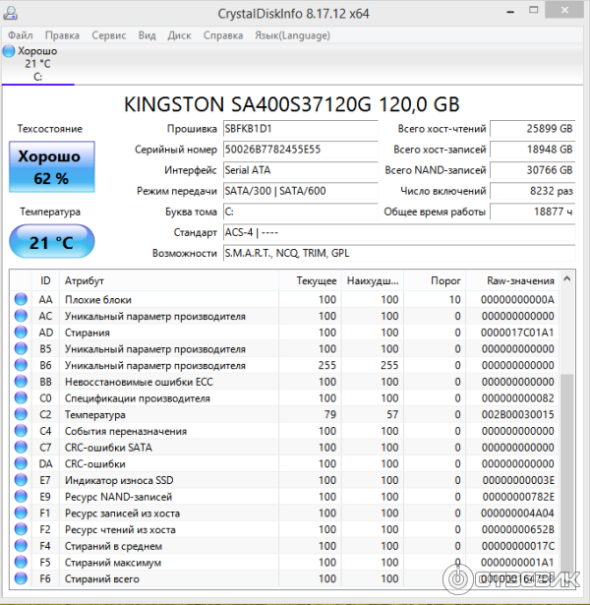The height and width of the screenshot is (605, 590).
Task: Click the scroll up arrow of attribute list
Action: pos(566,278)
